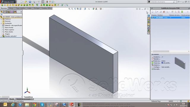
Task: Activate the Select cursor tool
Action: click(43, 2)
